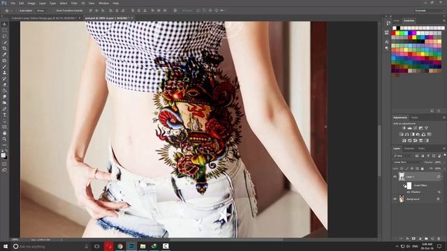Viewport: 447px width, 251px height.
Task: Open the Image menu
Action: pos(31,3)
